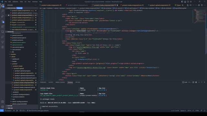Click the notifications bell in status bar
This screenshot has width=207, height=116.
205,111
